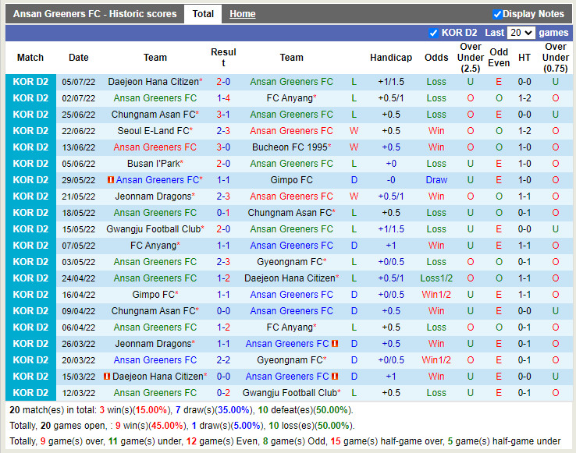Click Jeonnam Dragons link in 21/05/22 row
Screen dimensions: 576x453
(153, 196)
